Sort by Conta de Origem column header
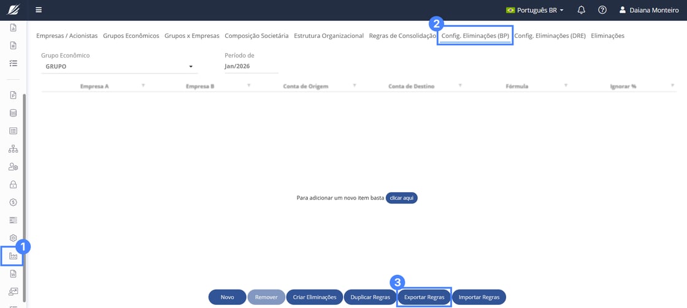The width and height of the screenshot is (687, 308). 306,86
